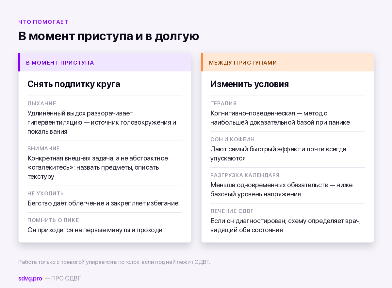Click «Бегство даёт облегчение и закрепляет избегание»

tap(103, 203)
